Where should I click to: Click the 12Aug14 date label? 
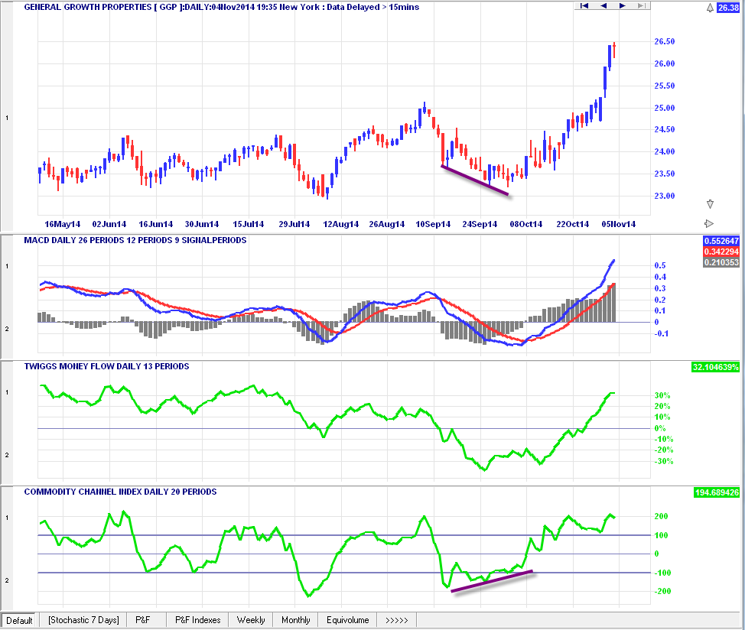point(340,224)
